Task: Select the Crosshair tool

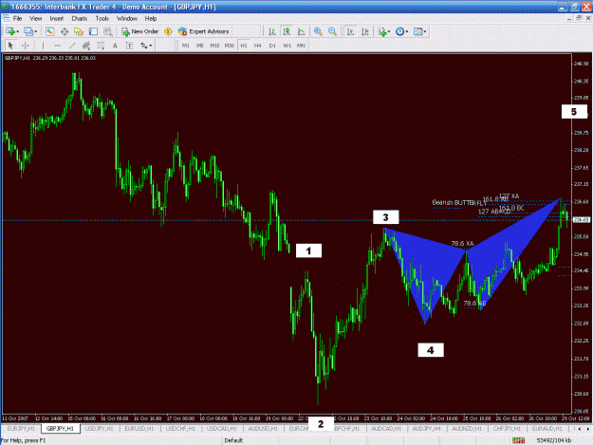Action: (26, 46)
